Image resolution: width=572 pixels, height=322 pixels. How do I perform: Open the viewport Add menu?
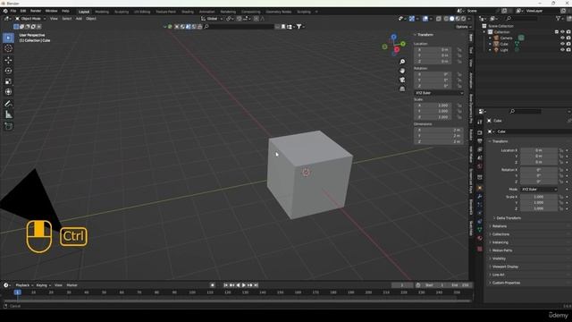[79, 19]
